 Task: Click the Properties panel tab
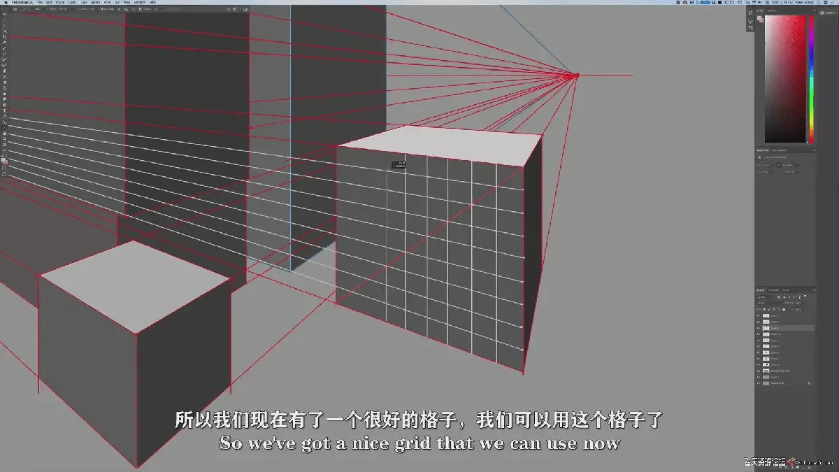pos(763,150)
